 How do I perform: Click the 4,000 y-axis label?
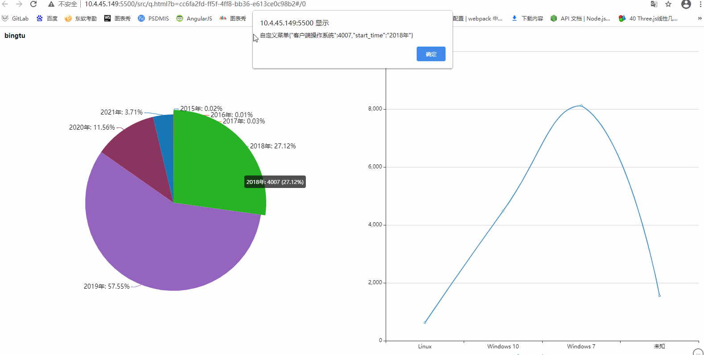click(375, 224)
